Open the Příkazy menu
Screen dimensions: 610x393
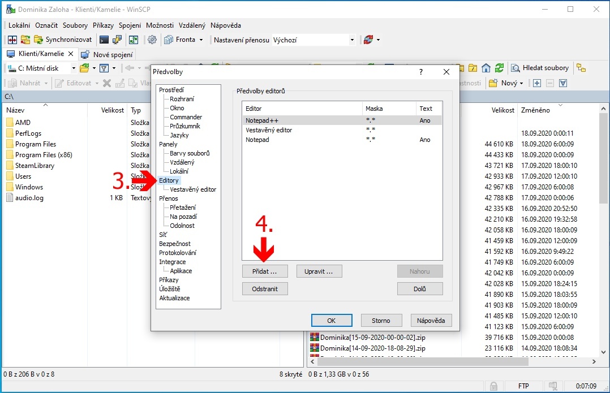point(103,25)
